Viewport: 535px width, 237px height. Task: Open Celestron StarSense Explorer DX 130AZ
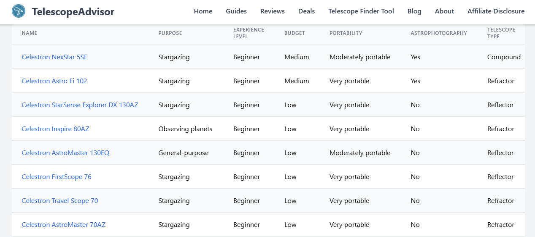(80, 105)
